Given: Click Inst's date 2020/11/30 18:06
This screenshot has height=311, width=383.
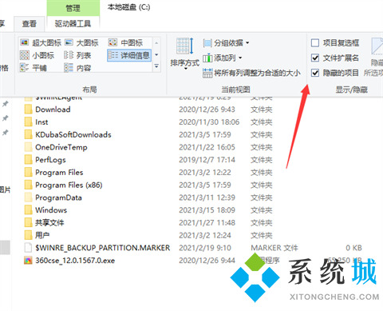Looking at the screenshot, I should click(209, 122).
